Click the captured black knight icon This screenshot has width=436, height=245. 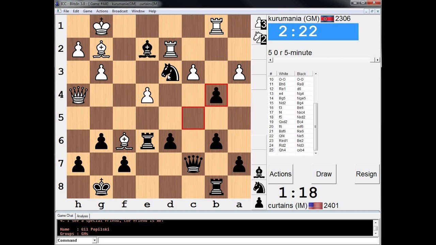click(x=259, y=187)
